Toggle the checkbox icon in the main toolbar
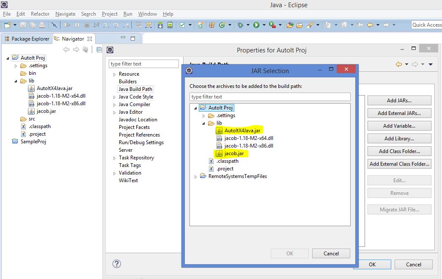Viewport: 442px width, 279px height. pyautogui.click(x=183, y=25)
